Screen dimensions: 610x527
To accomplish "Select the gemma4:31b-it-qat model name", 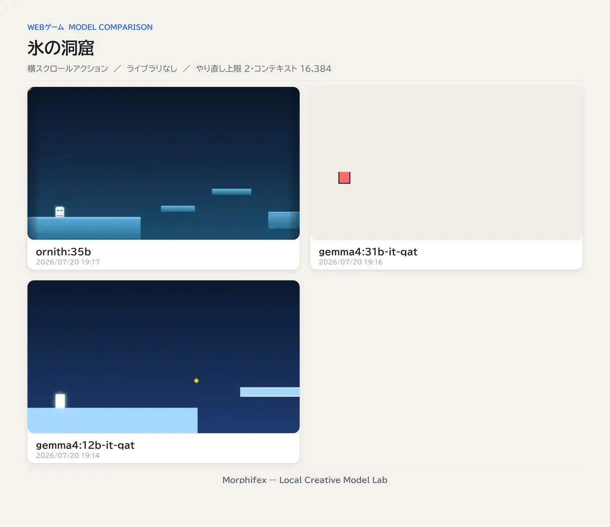I will click(x=368, y=251).
